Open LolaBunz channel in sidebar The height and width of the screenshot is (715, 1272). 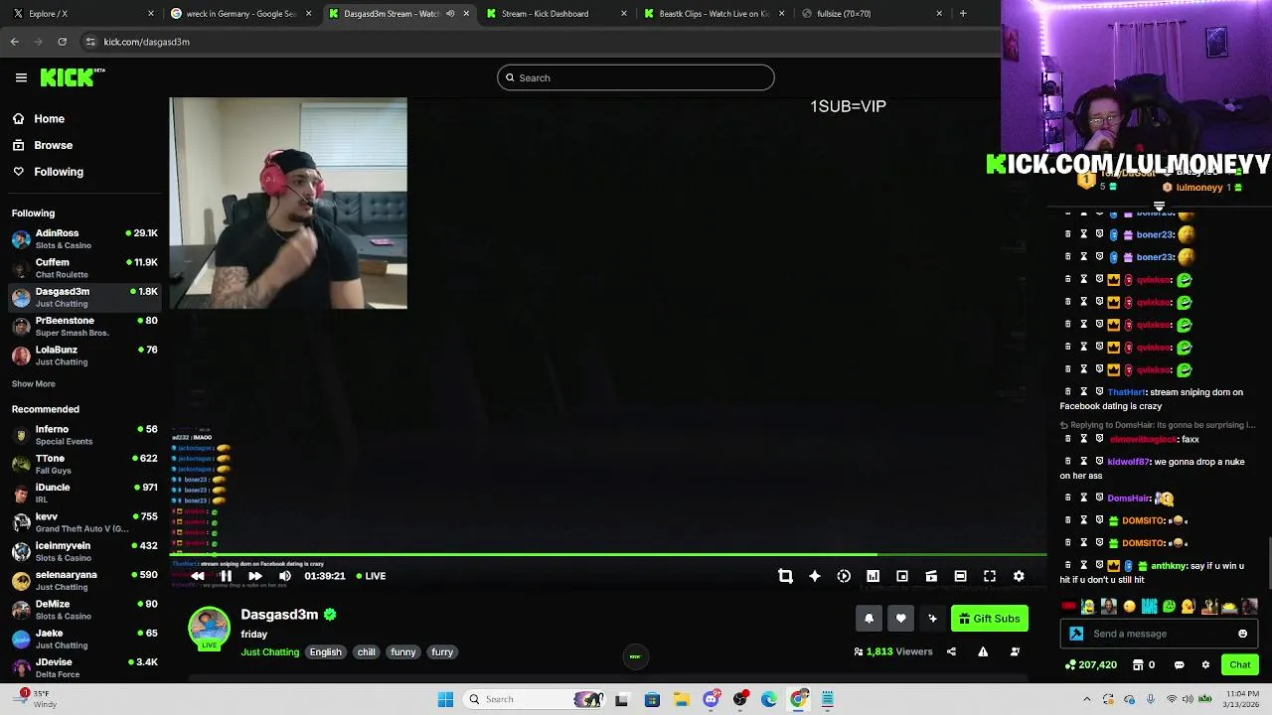83,356
